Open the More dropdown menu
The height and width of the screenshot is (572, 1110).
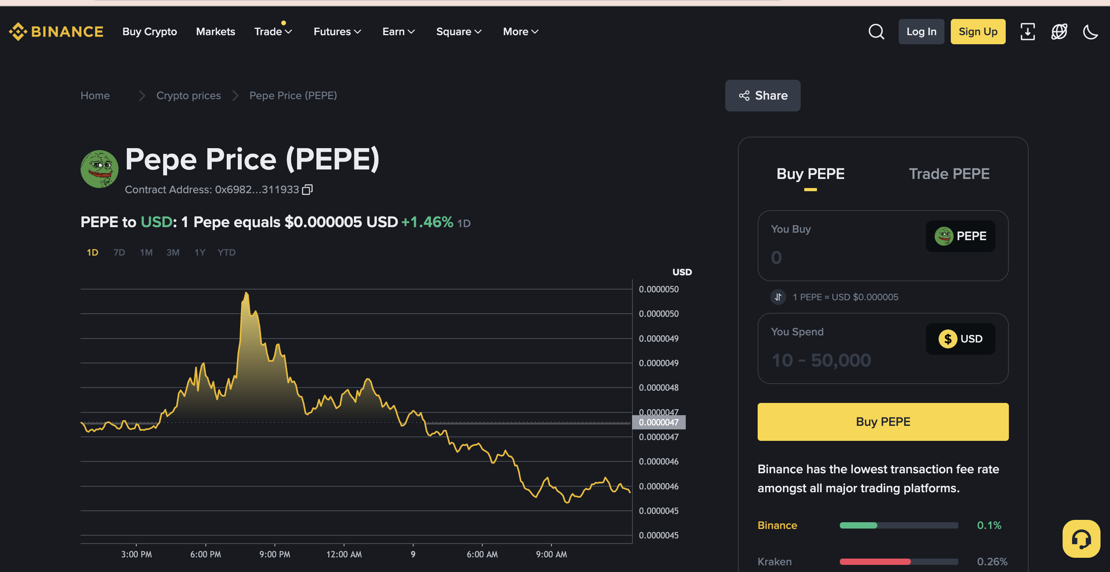(520, 32)
